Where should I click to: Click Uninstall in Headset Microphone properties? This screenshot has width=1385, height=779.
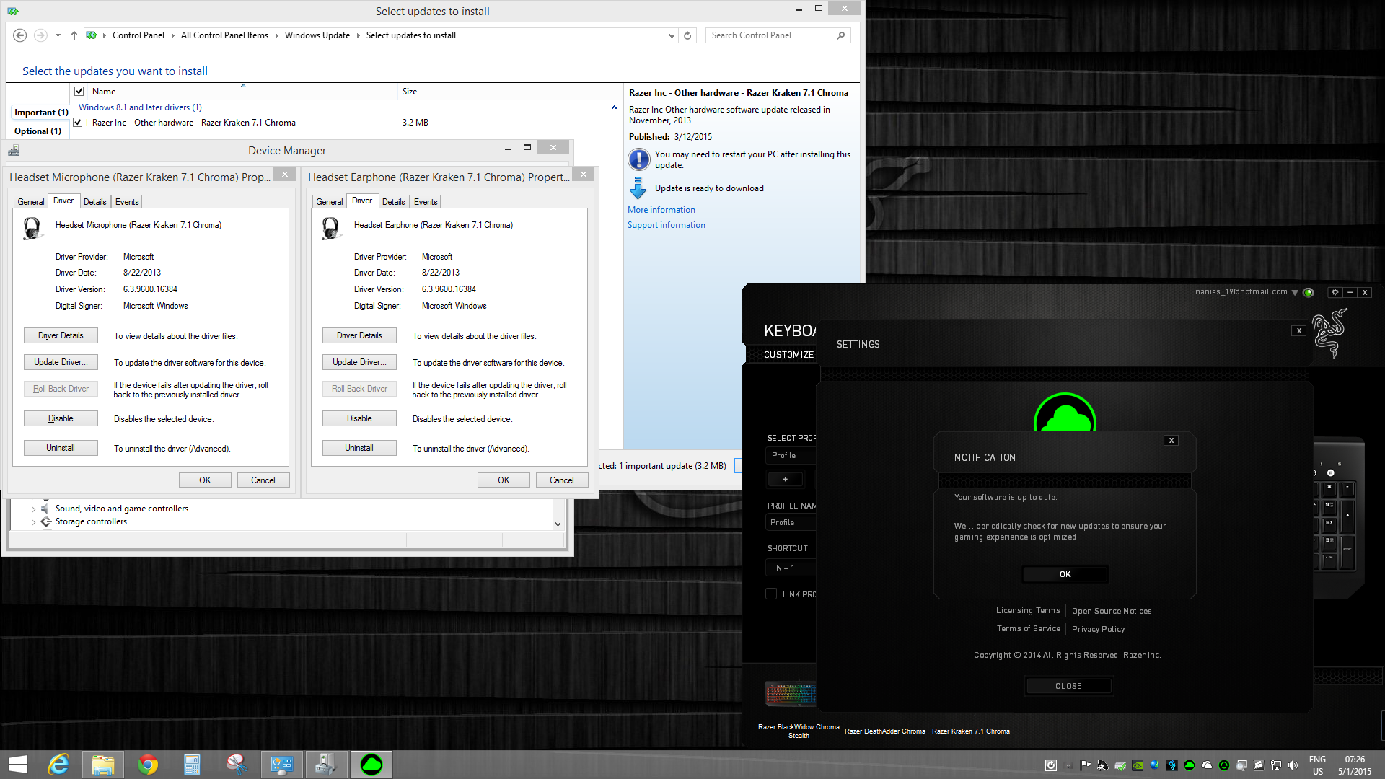pyautogui.click(x=61, y=448)
